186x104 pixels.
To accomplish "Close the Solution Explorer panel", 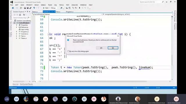I will pyautogui.click(x=29, y=12).
